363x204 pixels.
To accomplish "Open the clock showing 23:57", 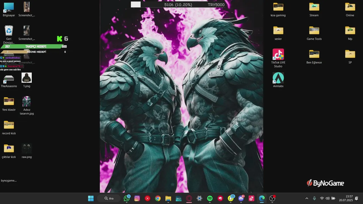I will pyautogui.click(x=345, y=198).
